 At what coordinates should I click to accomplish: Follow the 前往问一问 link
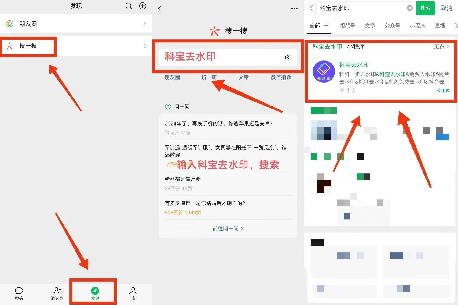point(228,228)
